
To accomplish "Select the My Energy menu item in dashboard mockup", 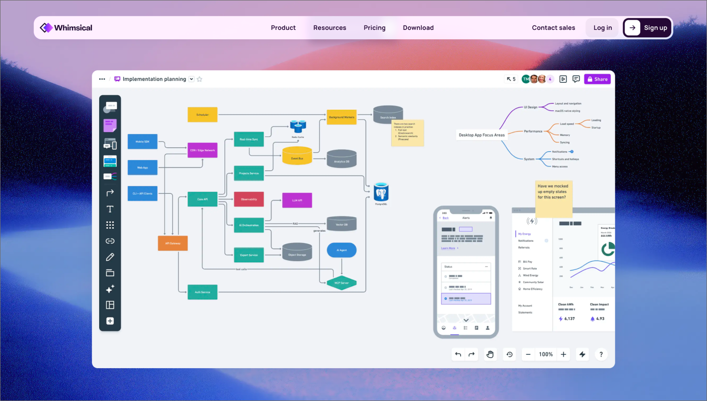I will click(524, 234).
